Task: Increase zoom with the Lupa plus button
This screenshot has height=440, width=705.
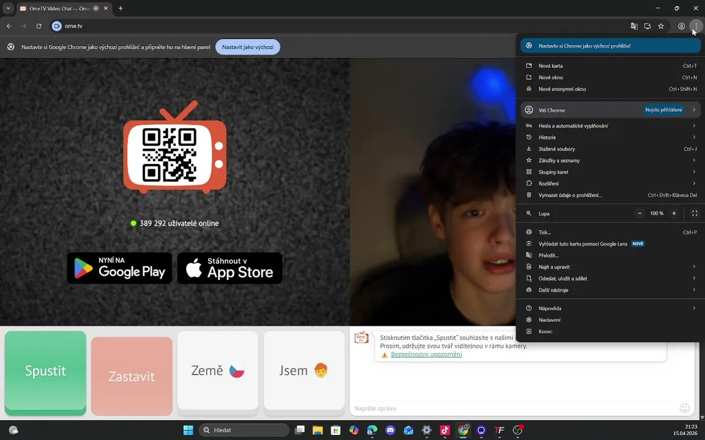Action: (674, 213)
